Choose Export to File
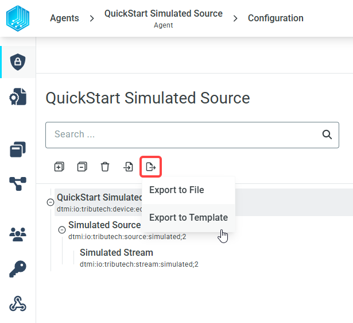Screen dimensions: 353x323 click(189, 190)
